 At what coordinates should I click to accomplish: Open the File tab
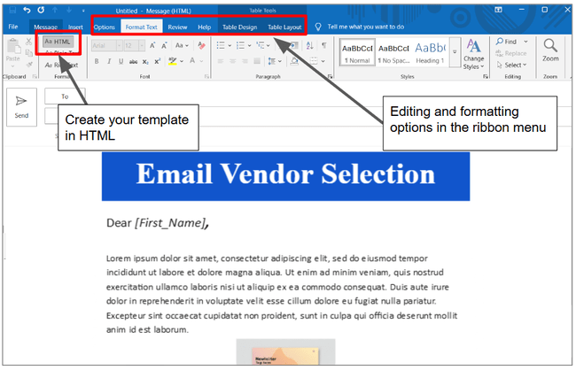click(x=13, y=27)
